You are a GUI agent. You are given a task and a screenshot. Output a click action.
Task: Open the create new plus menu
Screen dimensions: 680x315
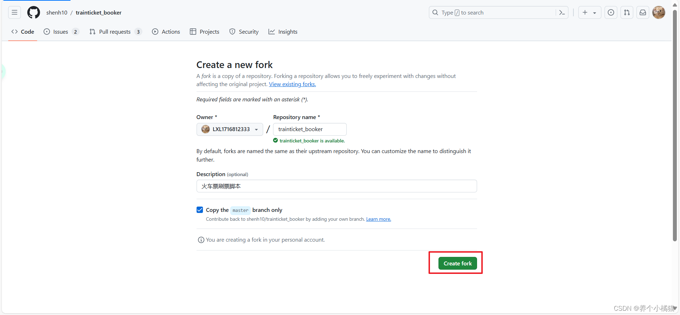pos(590,12)
